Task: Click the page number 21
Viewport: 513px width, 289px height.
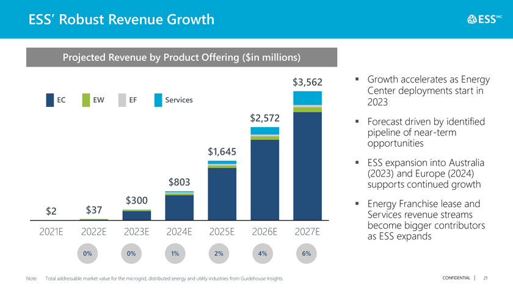Action: [x=486, y=278]
